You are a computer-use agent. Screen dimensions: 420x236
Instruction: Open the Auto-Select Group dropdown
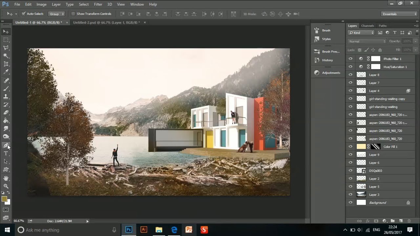[56, 14]
